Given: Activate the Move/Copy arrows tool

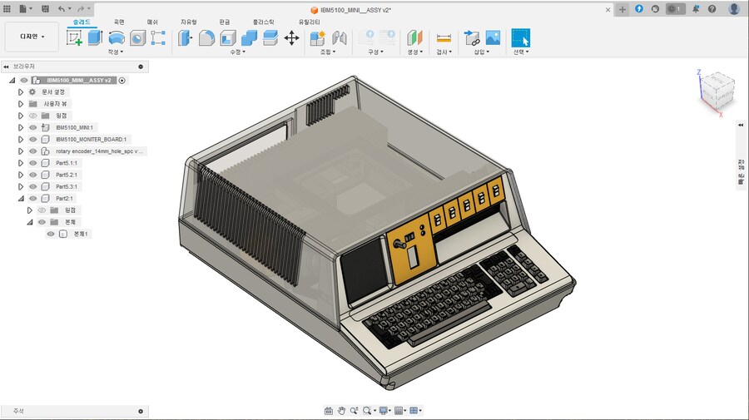Looking at the screenshot, I should pos(291,37).
